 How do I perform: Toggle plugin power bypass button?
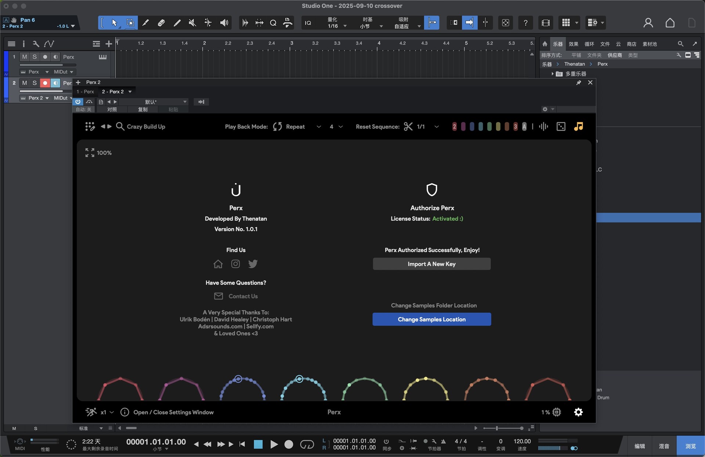click(x=78, y=102)
